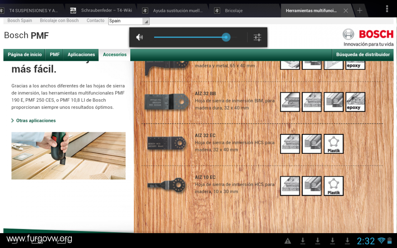The width and height of the screenshot is (397, 248).
Task: Open the Contacto link
Action: [95, 21]
